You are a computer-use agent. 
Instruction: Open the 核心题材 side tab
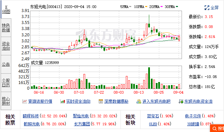coord(6,101)
